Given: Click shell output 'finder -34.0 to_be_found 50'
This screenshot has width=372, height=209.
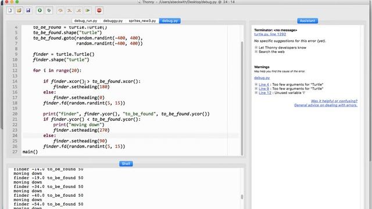Looking at the screenshot, I should coord(48,187).
